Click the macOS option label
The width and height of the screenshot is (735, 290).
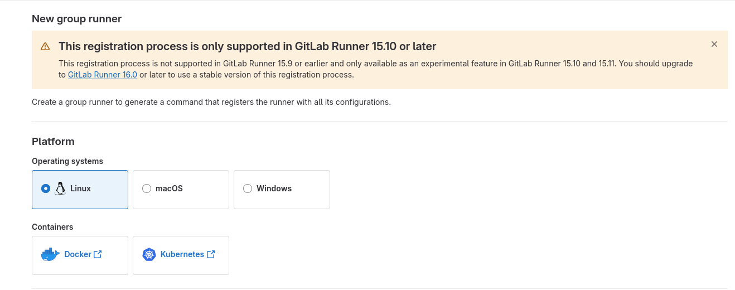click(169, 188)
